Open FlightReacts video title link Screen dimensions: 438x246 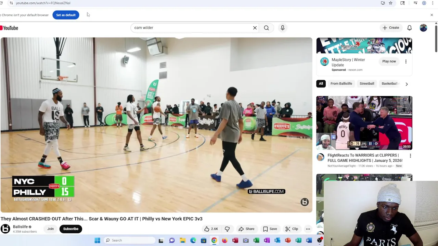point(365,158)
